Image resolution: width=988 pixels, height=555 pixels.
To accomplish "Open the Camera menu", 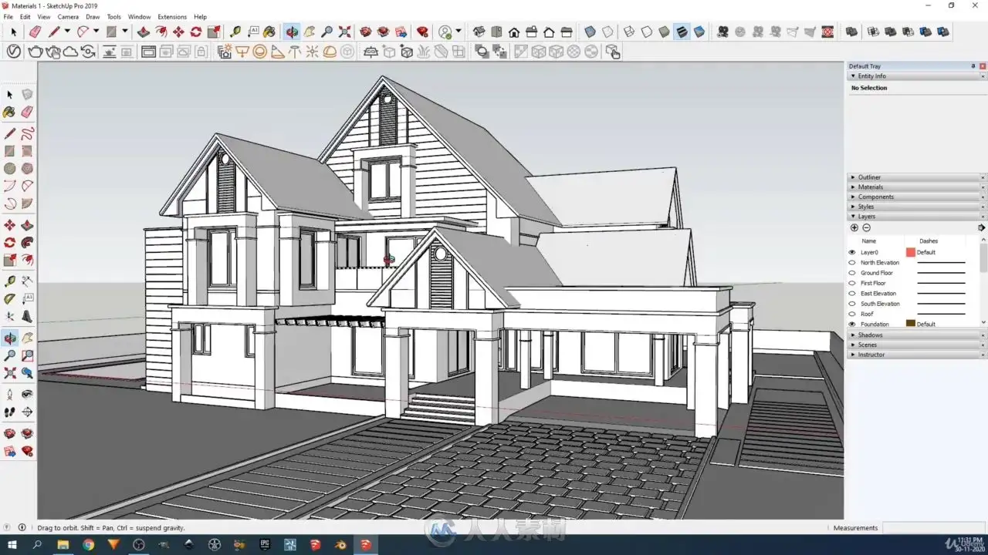I will click(x=68, y=16).
